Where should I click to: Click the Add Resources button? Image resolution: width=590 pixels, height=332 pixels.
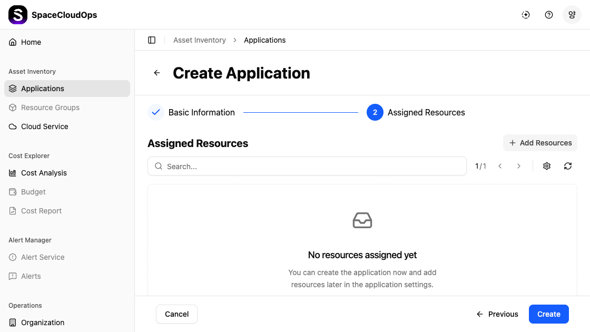point(540,143)
